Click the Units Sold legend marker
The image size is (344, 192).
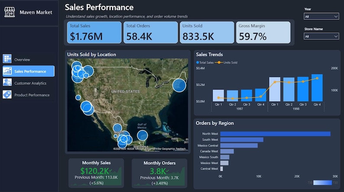click(x=219, y=62)
